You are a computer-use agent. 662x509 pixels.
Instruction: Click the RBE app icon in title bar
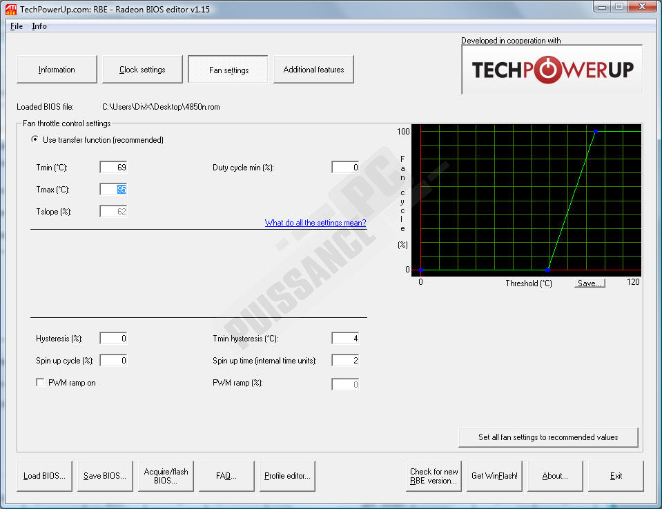click(10, 8)
